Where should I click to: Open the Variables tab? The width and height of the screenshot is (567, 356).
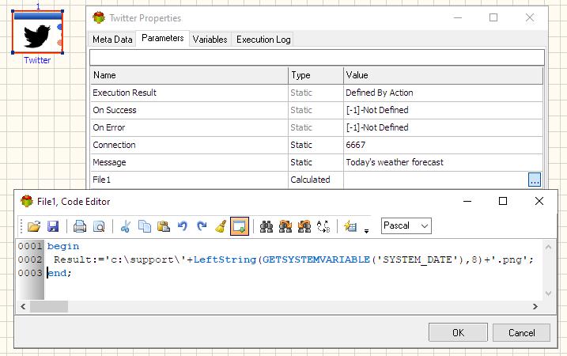point(210,40)
